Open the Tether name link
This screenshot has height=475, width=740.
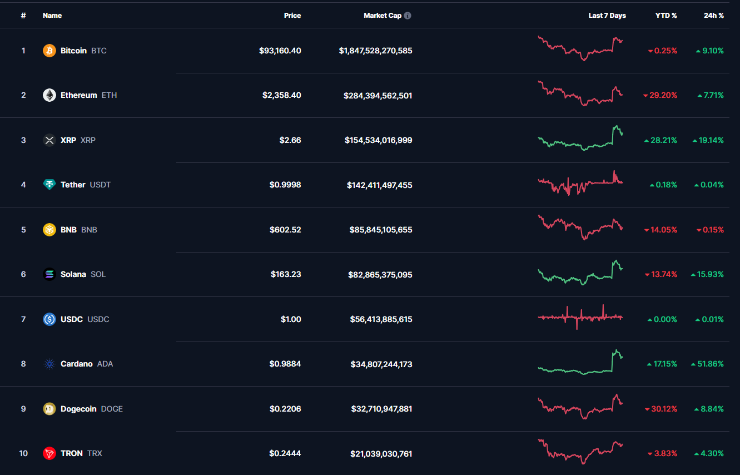(73, 185)
